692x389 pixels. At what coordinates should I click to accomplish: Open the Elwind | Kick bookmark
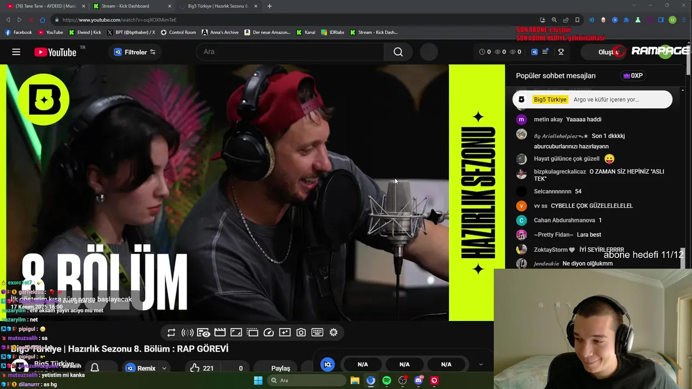click(x=85, y=32)
